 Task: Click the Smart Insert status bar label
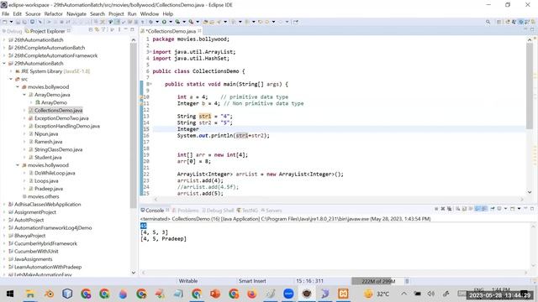[252, 281]
